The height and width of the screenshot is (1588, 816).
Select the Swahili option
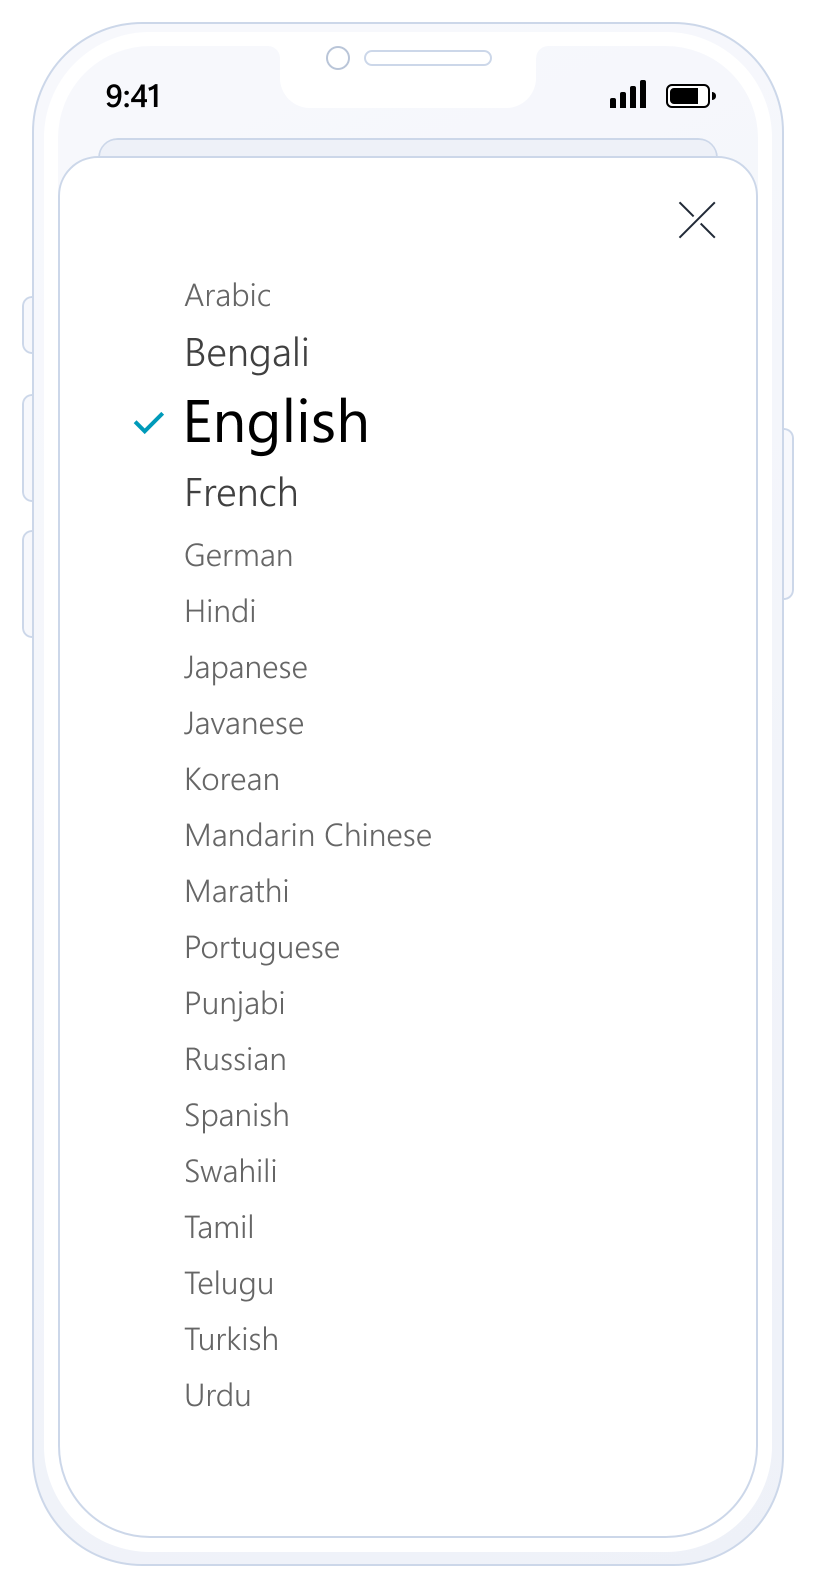(x=230, y=1171)
